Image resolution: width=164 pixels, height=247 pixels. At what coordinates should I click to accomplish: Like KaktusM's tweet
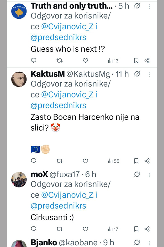pos(85,161)
